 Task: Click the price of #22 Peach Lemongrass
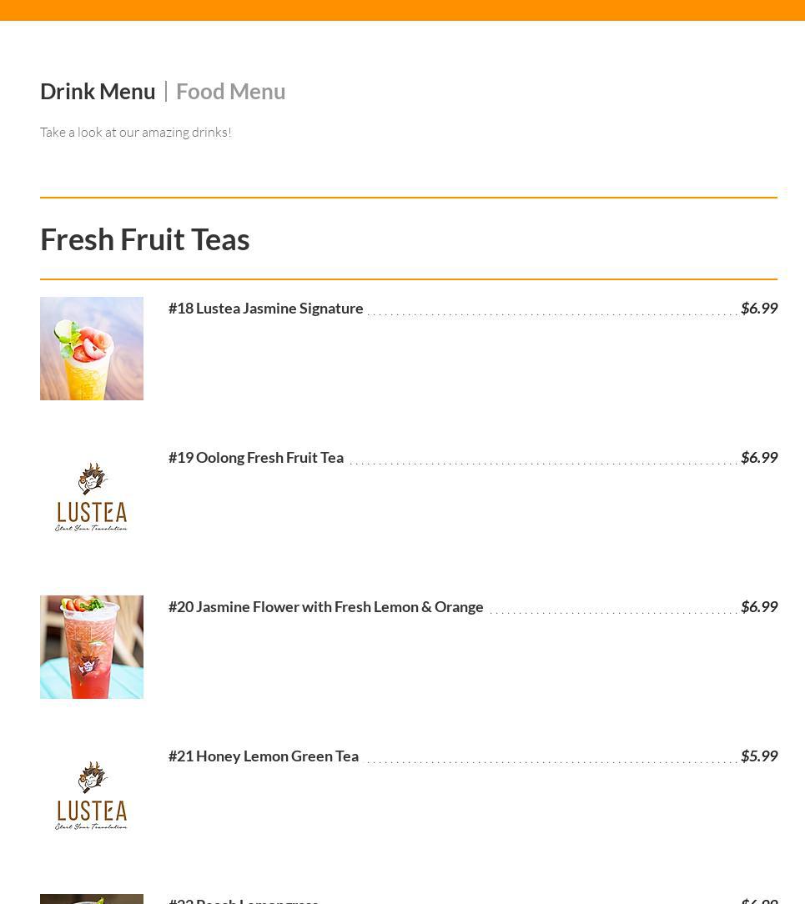[x=758, y=900]
